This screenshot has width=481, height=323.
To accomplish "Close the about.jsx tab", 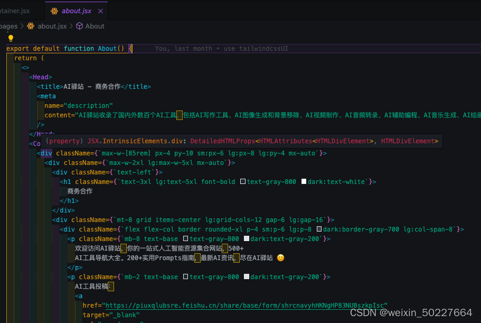I will [x=100, y=11].
